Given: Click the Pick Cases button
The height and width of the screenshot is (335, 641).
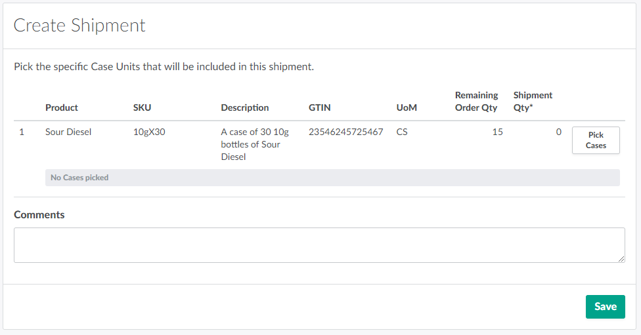Looking at the screenshot, I should 595,140.
